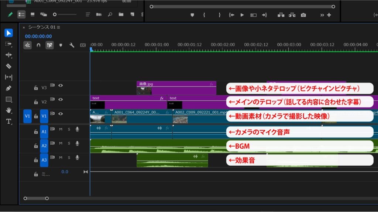Choose the Type tool
Image resolution: width=378 pixels, height=212 pixels.
[9, 121]
